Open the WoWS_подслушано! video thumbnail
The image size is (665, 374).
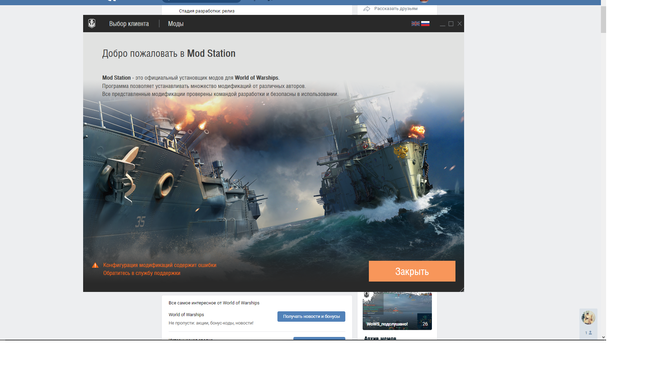397,311
